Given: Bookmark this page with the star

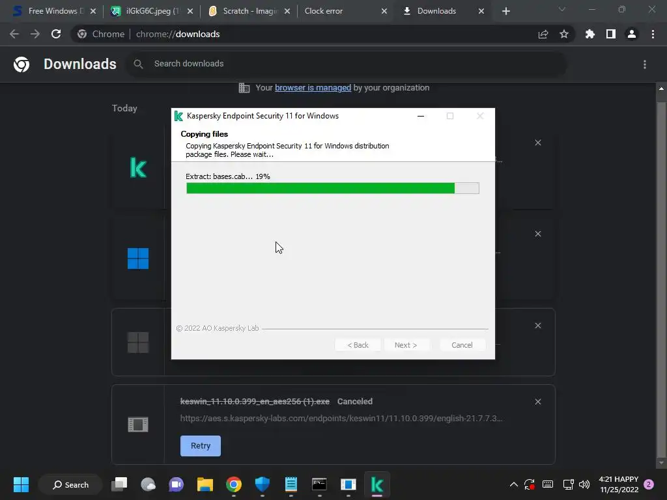Looking at the screenshot, I should coord(564,34).
